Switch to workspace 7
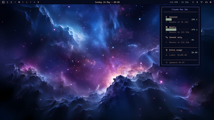 point(30,2)
